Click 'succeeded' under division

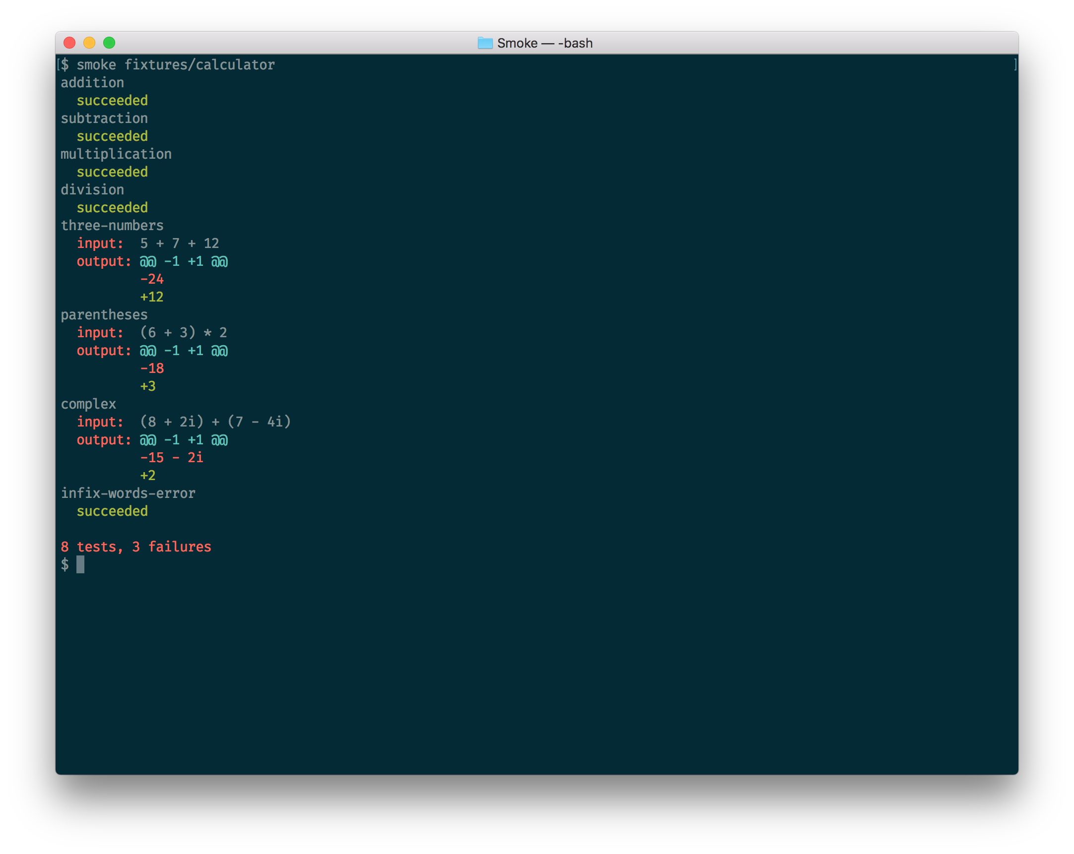(x=112, y=207)
